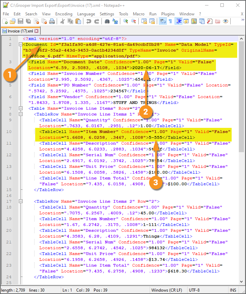Click the Windows (CR LF) status field

[166, 290]
